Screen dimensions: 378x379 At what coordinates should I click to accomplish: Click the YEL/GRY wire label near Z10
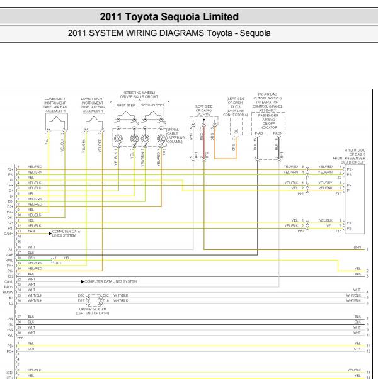325,183
